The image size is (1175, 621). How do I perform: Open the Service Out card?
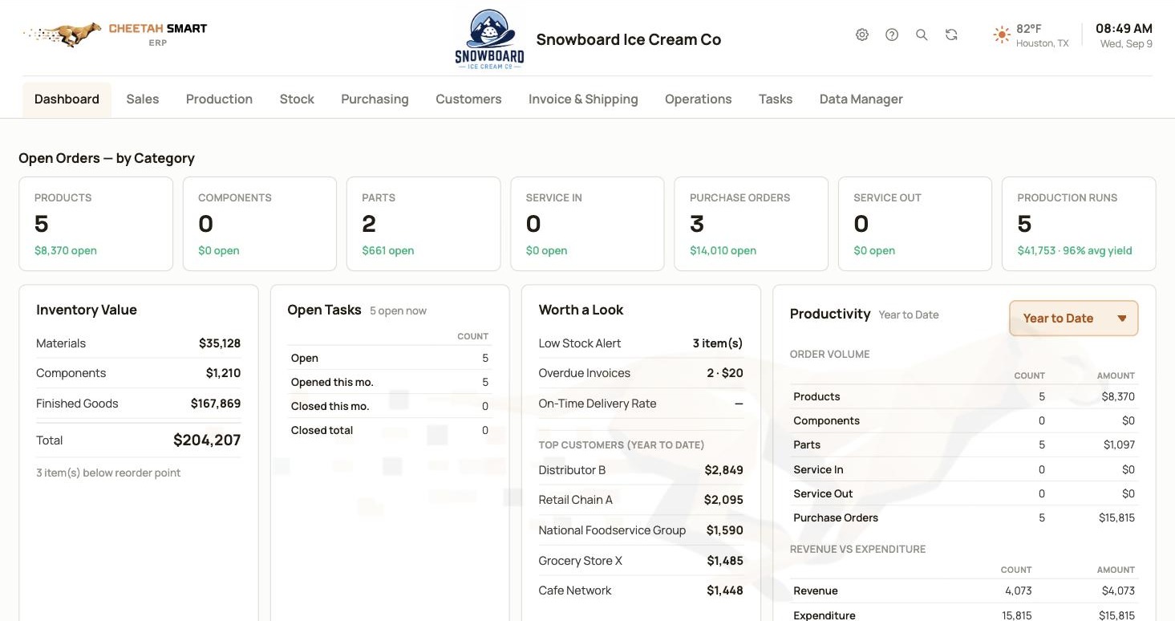915,224
